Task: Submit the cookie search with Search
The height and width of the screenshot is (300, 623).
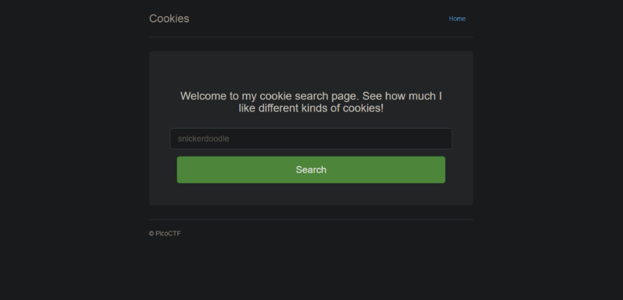Action: coord(311,170)
